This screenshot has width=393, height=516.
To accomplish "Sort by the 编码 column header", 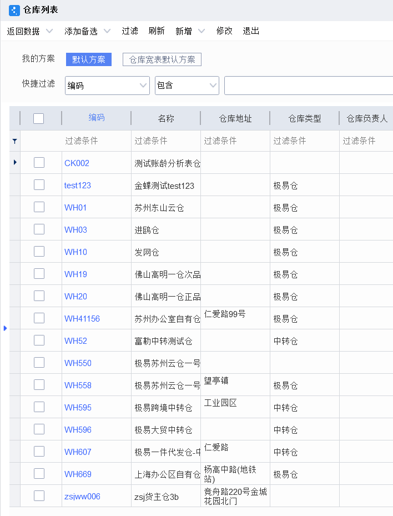I will [97, 118].
